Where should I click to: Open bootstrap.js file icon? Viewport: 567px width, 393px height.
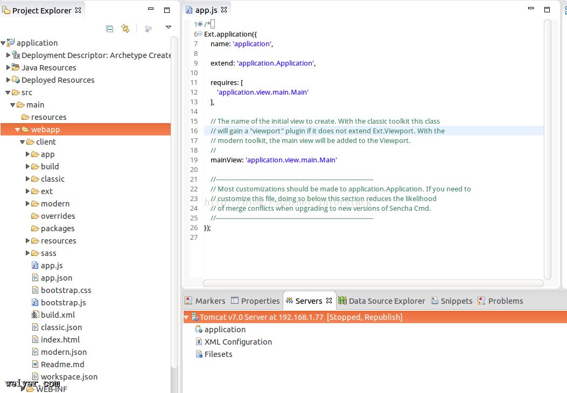35,303
